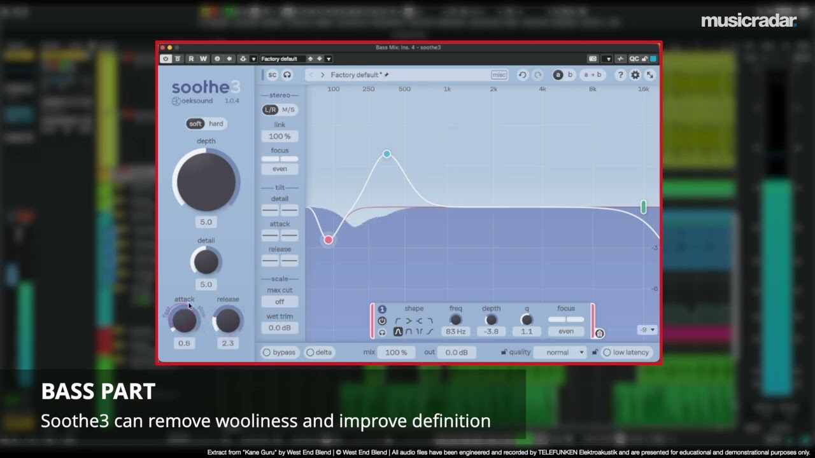Viewport: 815px width, 458px height.
Task: Toggle the plugin power button in host bar
Action: (x=166, y=59)
